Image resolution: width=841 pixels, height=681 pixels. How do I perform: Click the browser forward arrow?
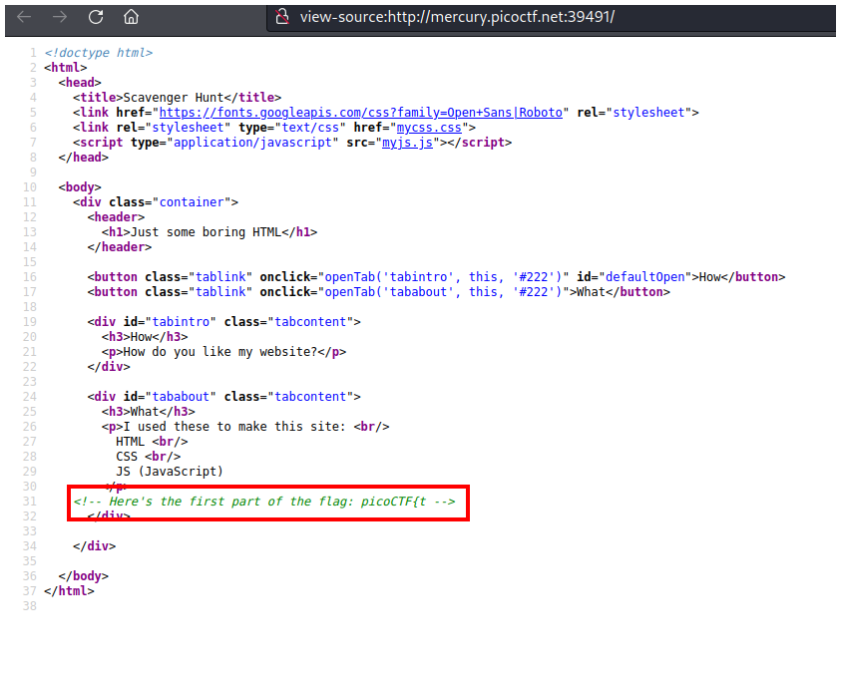click(x=59, y=17)
